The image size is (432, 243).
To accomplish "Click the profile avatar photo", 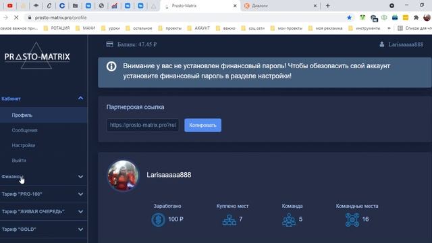I will [123, 175].
